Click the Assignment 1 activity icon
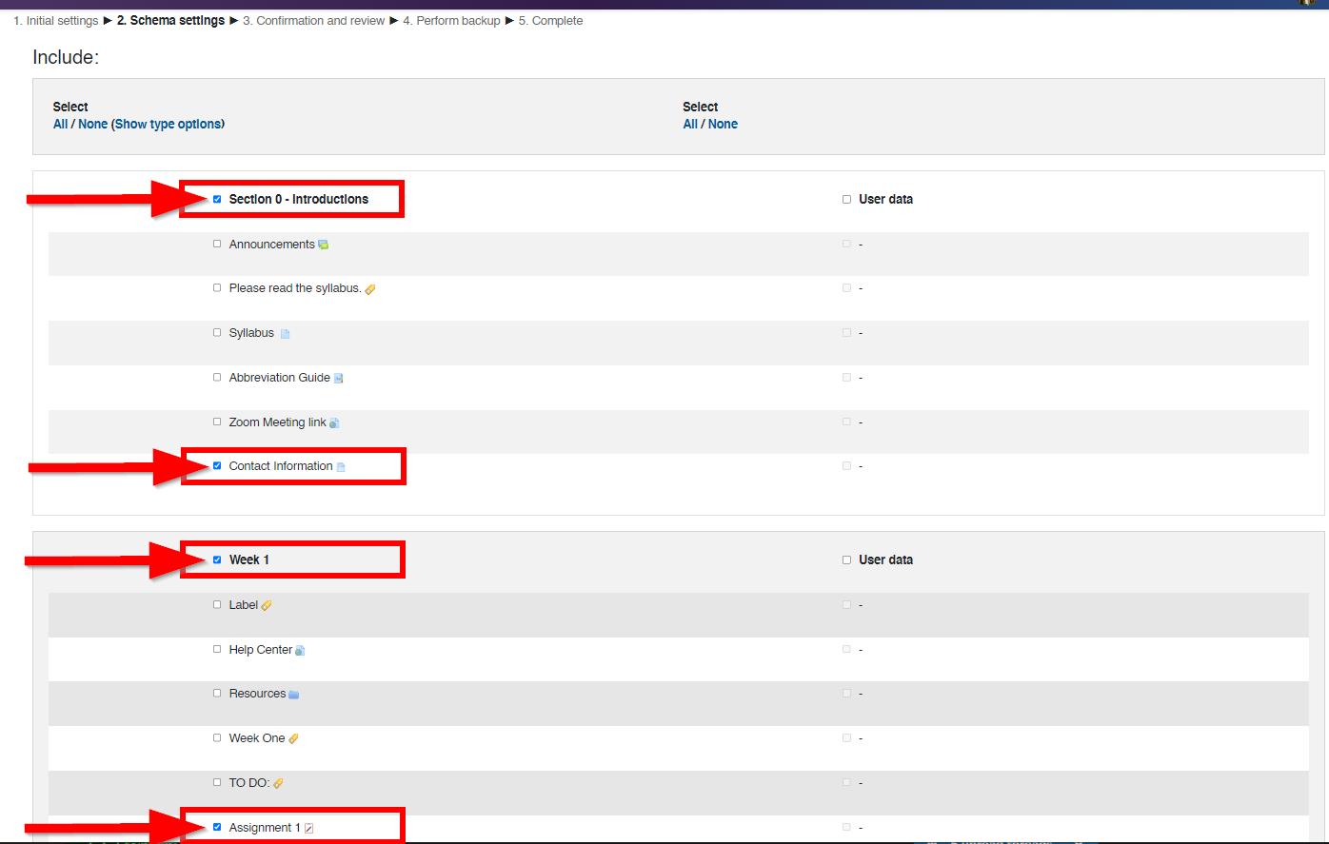The height and width of the screenshot is (844, 1329). [308, 829]
